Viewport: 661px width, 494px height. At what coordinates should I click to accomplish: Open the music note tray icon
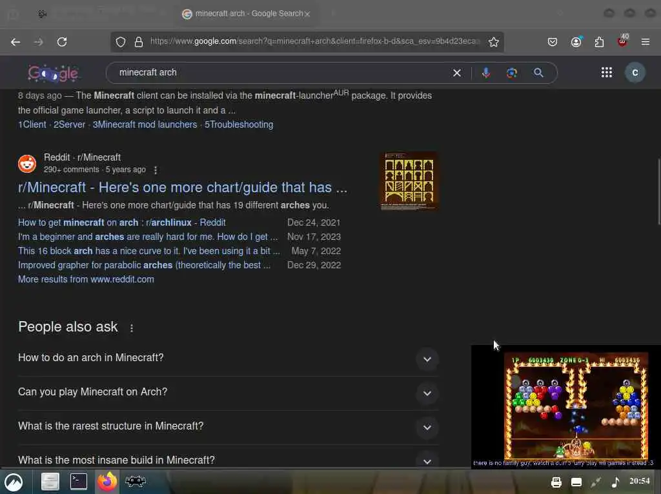(x=615, y=482)
